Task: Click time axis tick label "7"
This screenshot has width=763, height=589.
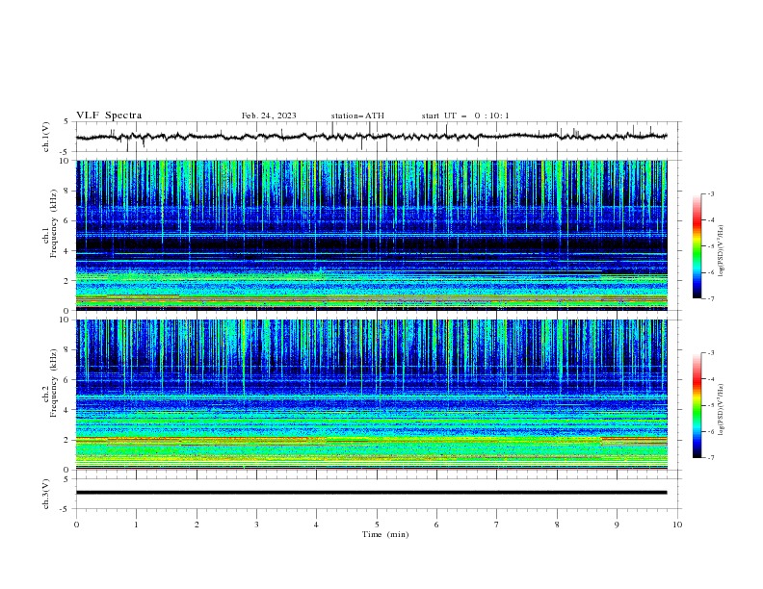Action: pos(497,525)
